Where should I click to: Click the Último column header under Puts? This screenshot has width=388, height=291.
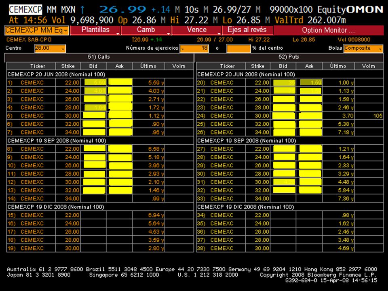(x=338, y=66)
